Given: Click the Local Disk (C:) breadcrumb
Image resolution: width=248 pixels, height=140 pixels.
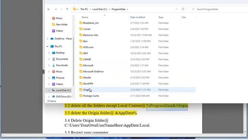Looking at the screenshot, I should 100,9.
